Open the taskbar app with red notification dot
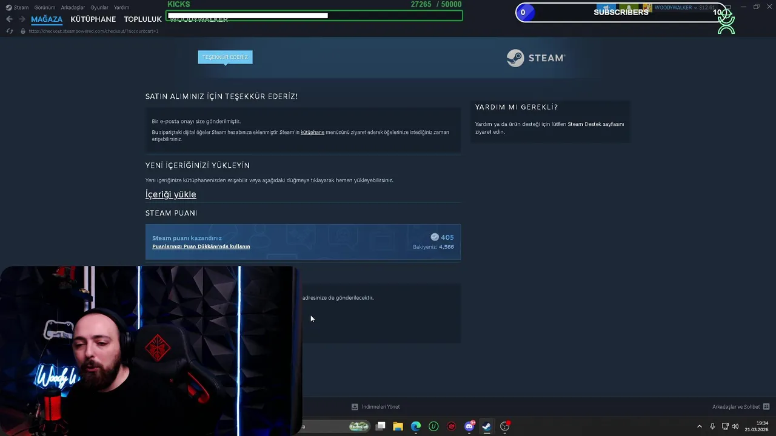 (505, 426)
